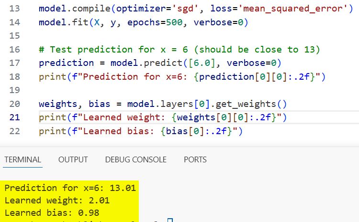Screen dimensions: 359x222
Task: Click get_weights() call on line 20
Action: (x=251, y=104)
